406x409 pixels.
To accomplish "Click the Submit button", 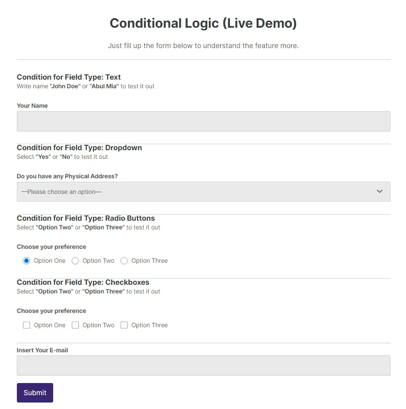I will tap(35, 393).
